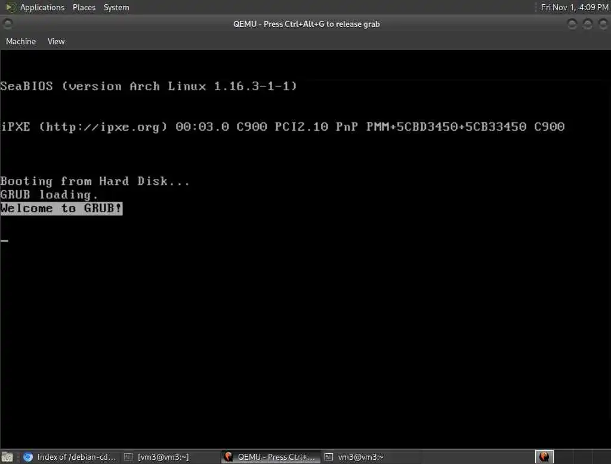
Task: Open the QEMU Machine menu
Action: pos(21,41)
